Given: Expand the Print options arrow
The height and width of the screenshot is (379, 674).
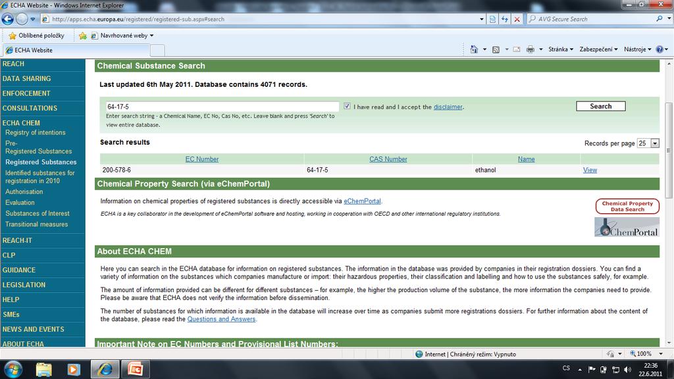Looking at the screenshot, I should pyautogui.click(x=541, y=49).
